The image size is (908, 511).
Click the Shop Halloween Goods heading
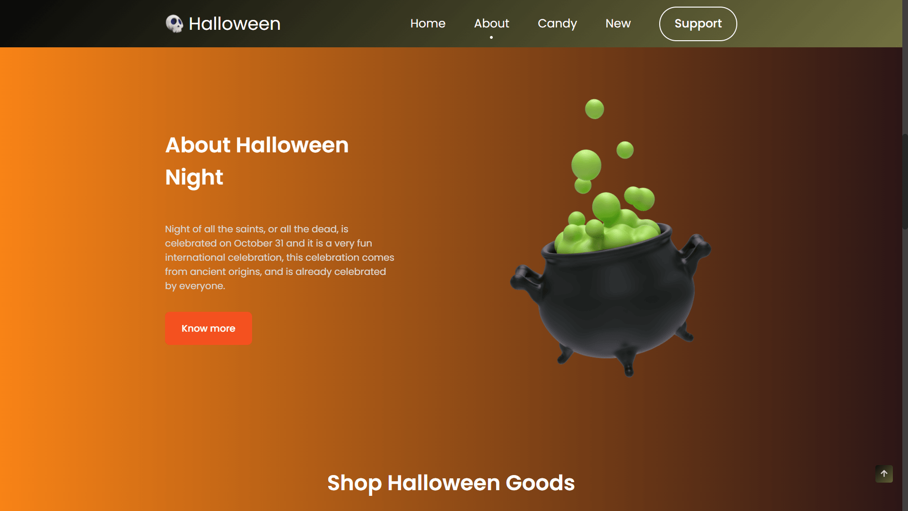pyautogui.click(x=451, y=483)
